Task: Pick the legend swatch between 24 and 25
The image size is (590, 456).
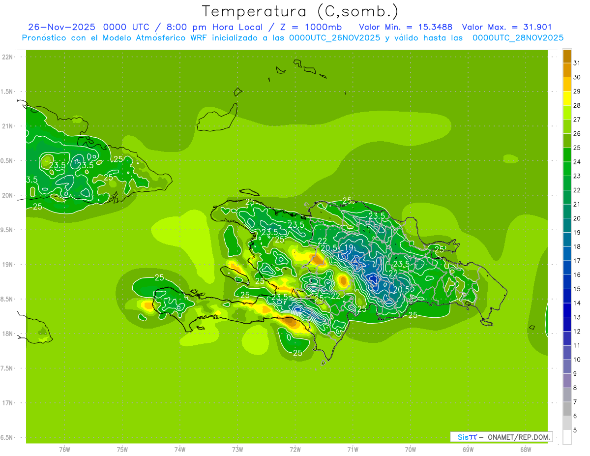Action: point(567,155)
